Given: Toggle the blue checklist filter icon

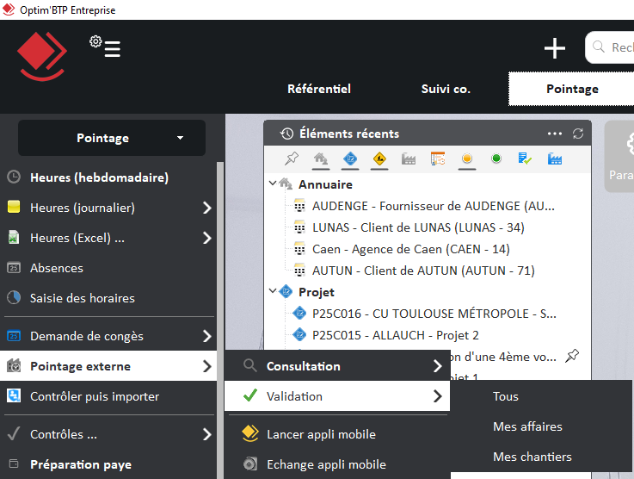Looking at the screenshot, I should (525, 159).
